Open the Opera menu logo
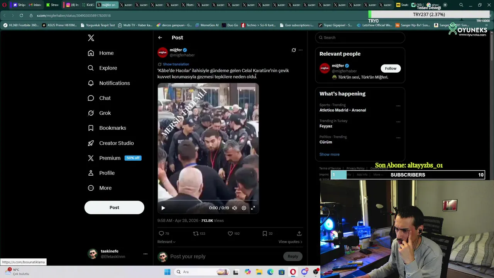The width and height of the screenshot is (494, 278). [x=4, y=5]
